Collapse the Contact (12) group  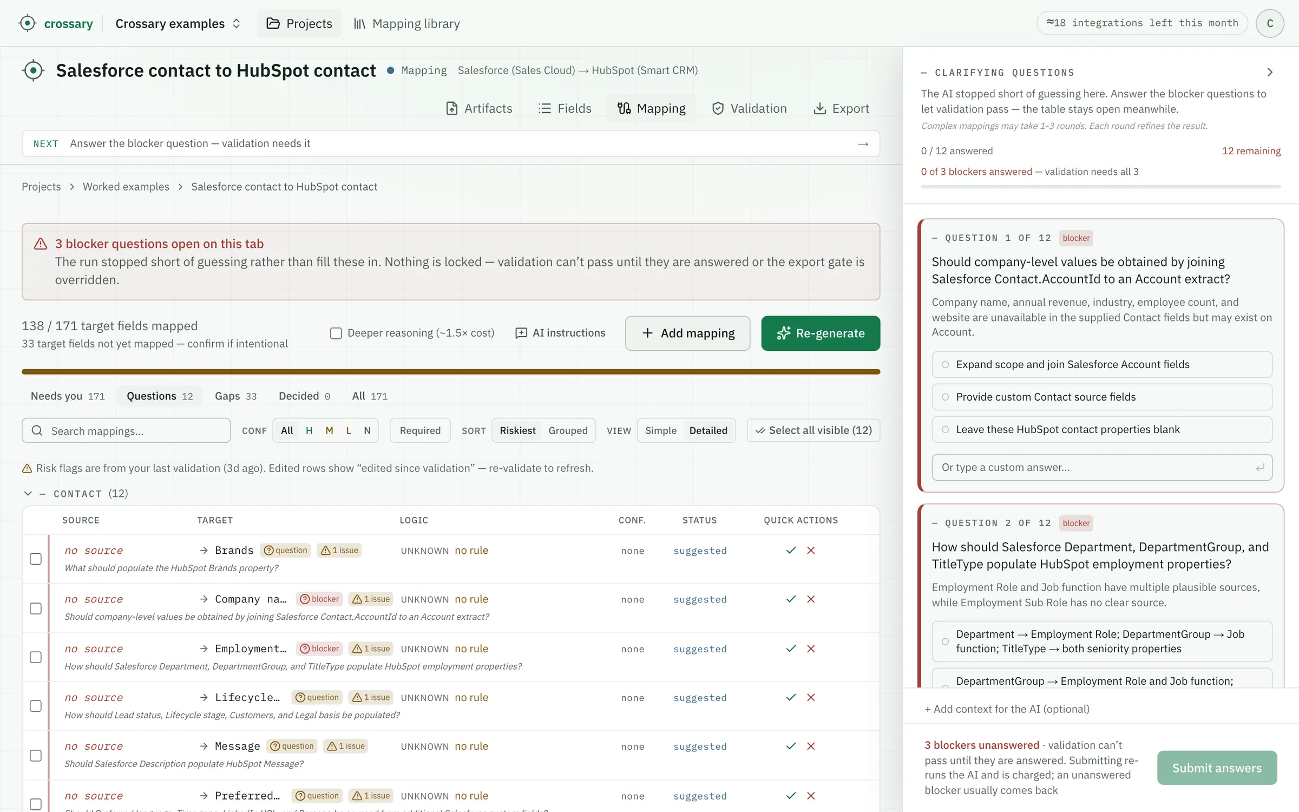(28, 493)
